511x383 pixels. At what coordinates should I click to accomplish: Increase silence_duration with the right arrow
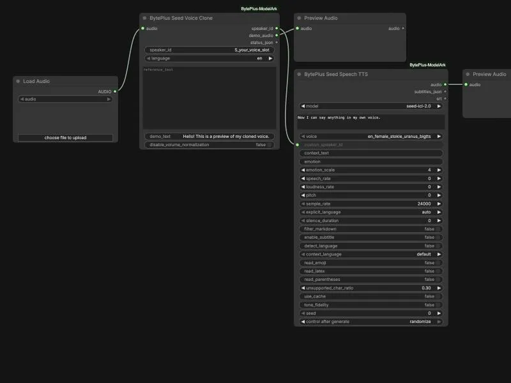[439, 220]
